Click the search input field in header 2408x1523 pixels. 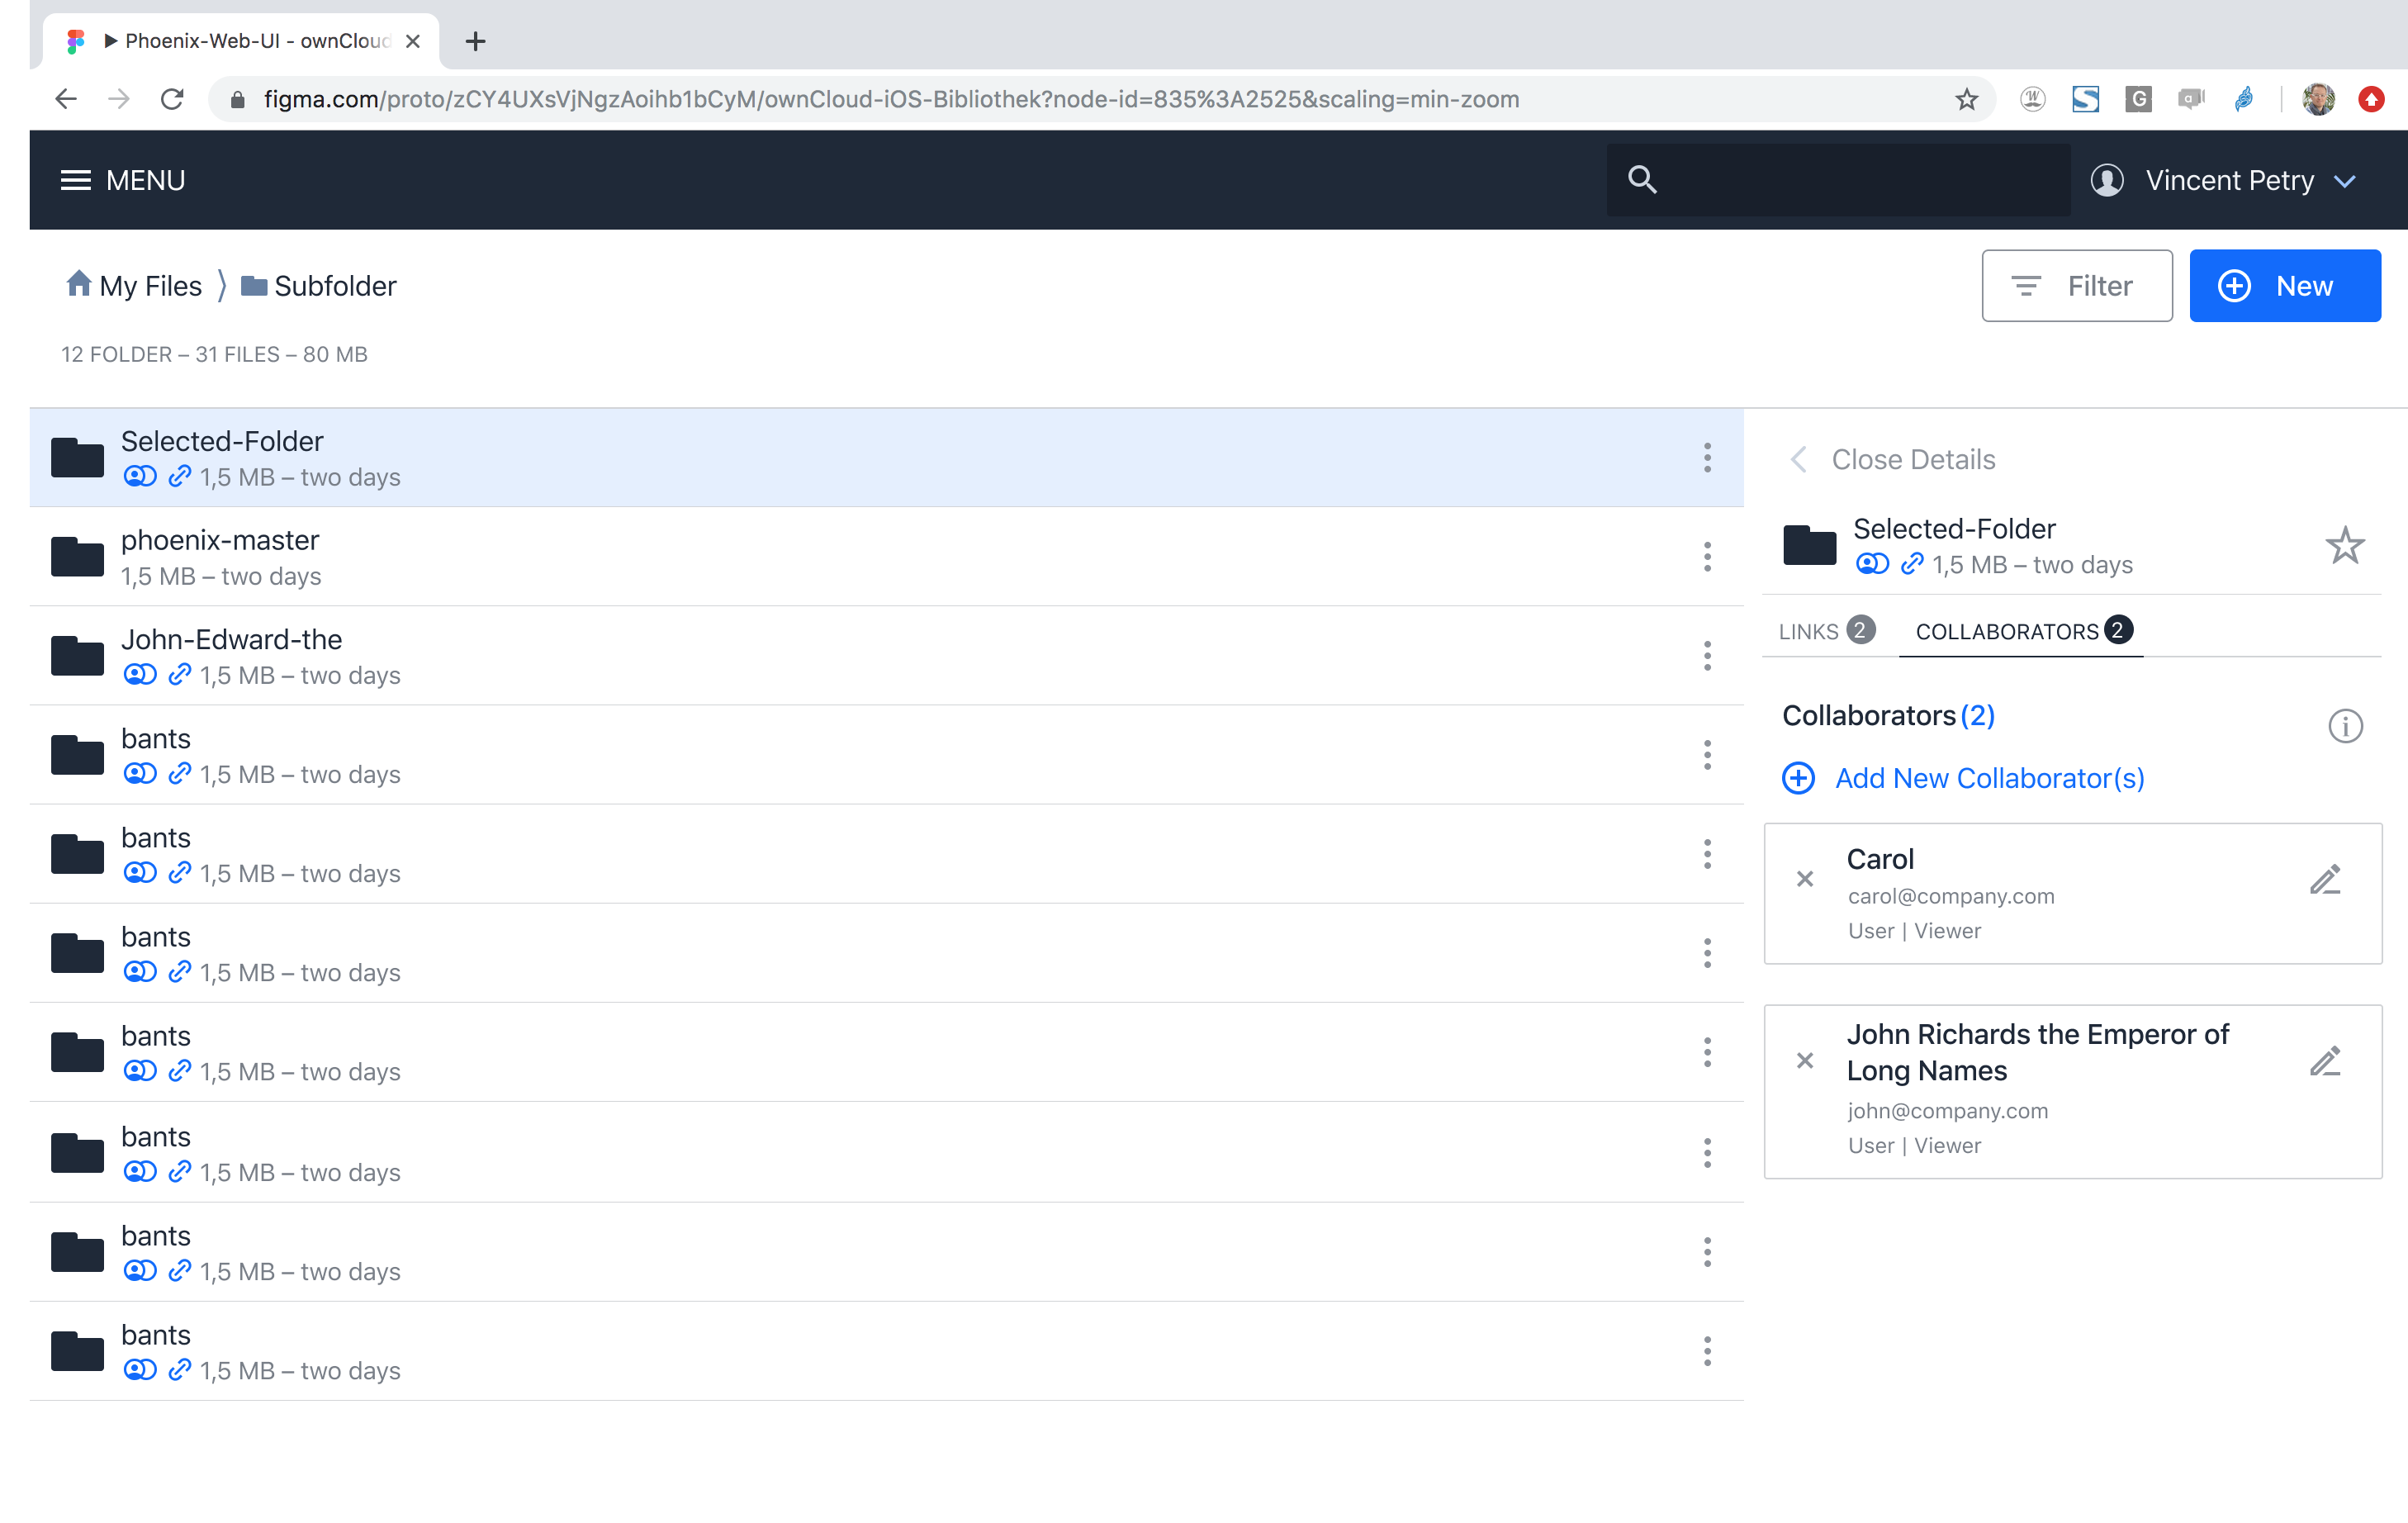coord(1838,180)
